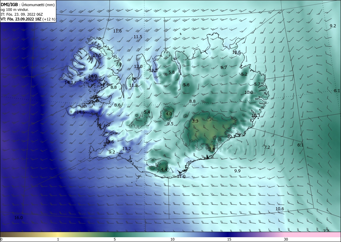
Task: Click the value 11.0 on the south coast
Action: pos(181,176)
